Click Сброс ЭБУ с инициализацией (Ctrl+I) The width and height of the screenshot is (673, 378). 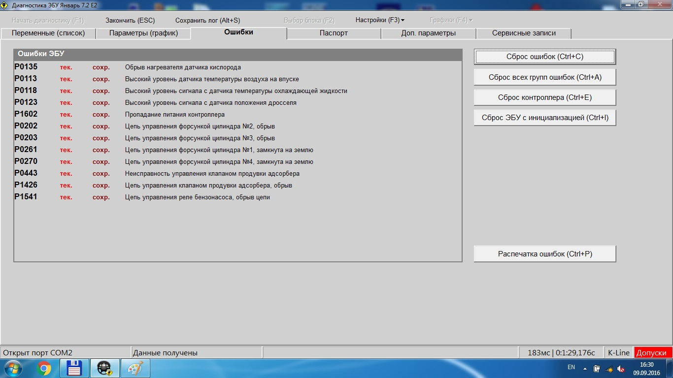point(545,118)
